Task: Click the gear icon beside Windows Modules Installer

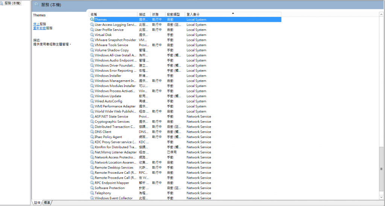Action: pyautogui.click(x=92, y=86)
